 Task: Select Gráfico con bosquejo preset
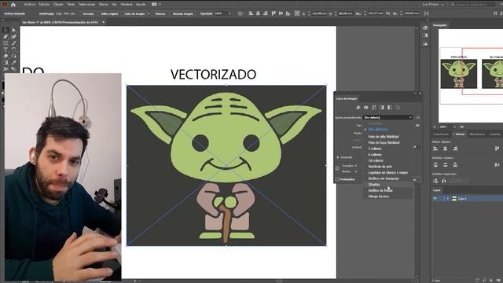tap(384, 178)
